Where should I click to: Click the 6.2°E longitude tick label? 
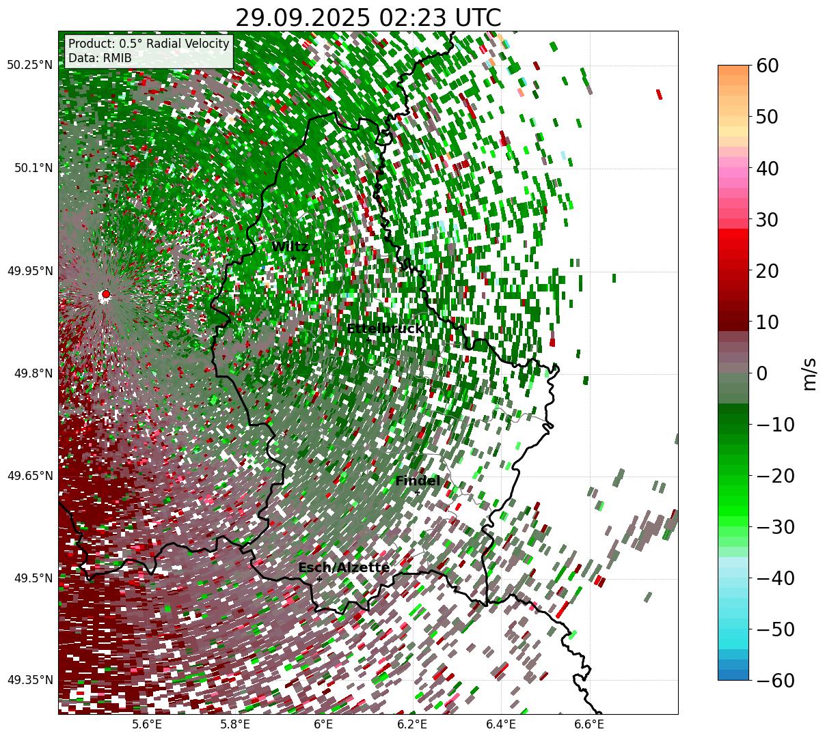click(412, 724)
